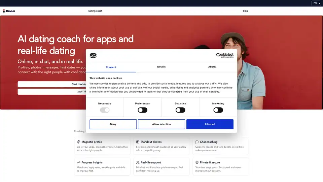Click the Private & secure shield icon
Screen dimensions: 323x182
[197, 162]
